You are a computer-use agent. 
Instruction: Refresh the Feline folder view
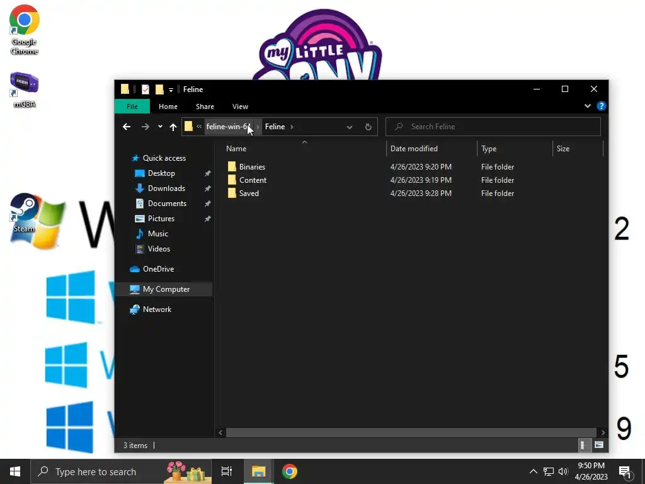point(368,127)
